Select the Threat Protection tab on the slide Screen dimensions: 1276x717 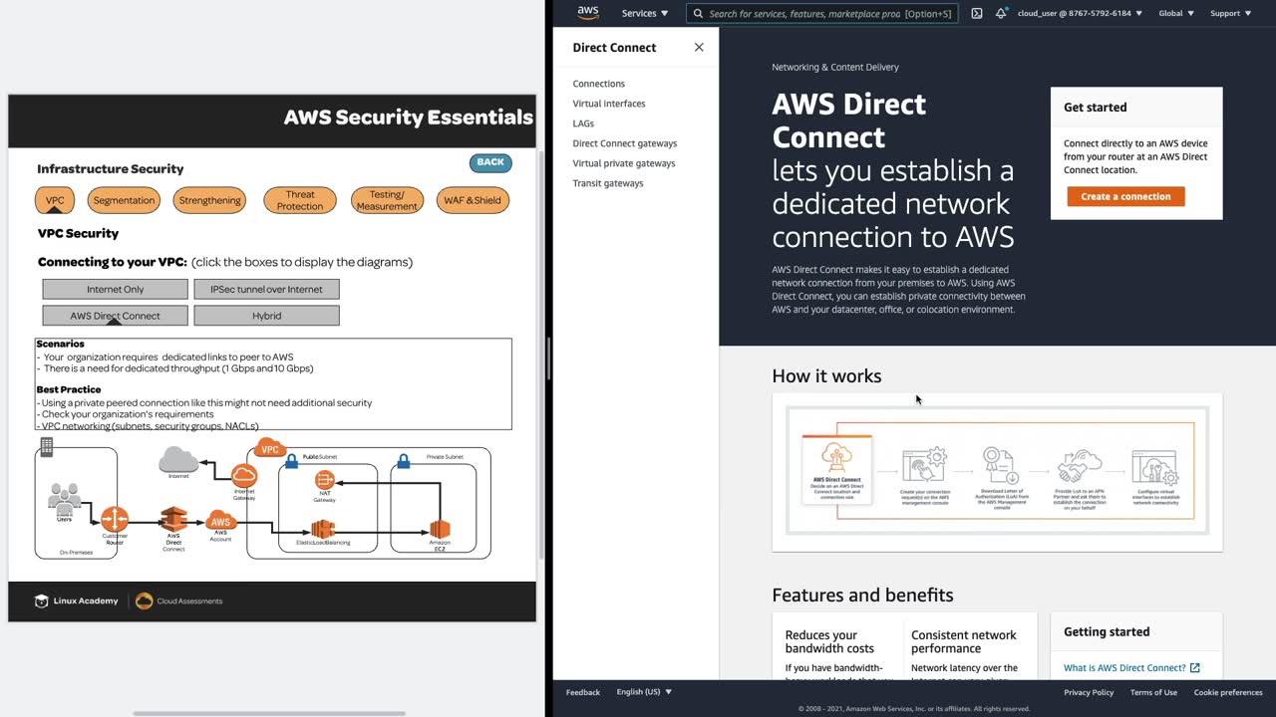coord(300,200)
